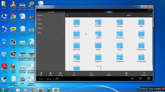Open ES File Explorer Settings

pos(60,74)
